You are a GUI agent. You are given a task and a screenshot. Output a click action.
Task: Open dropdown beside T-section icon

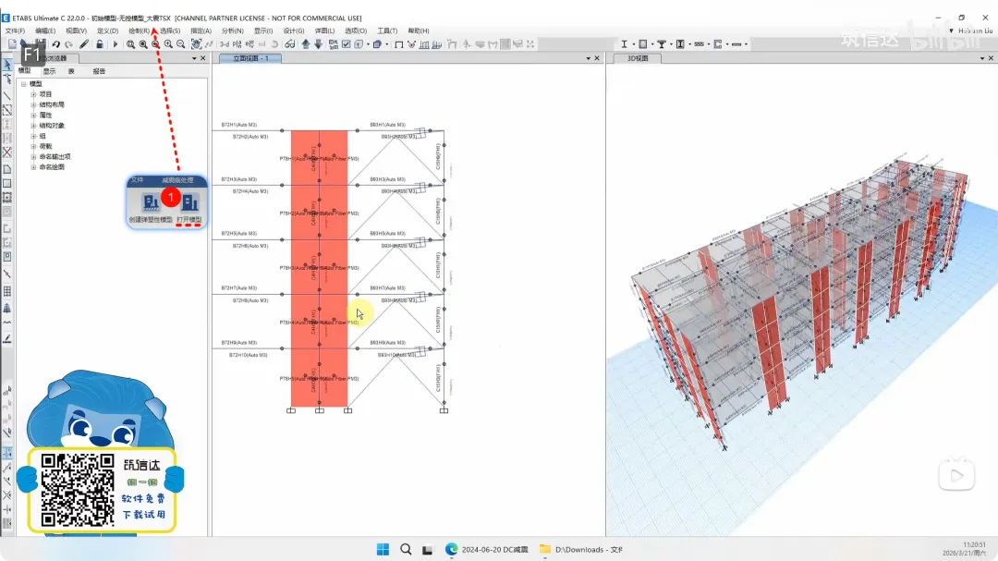(671, 44)
